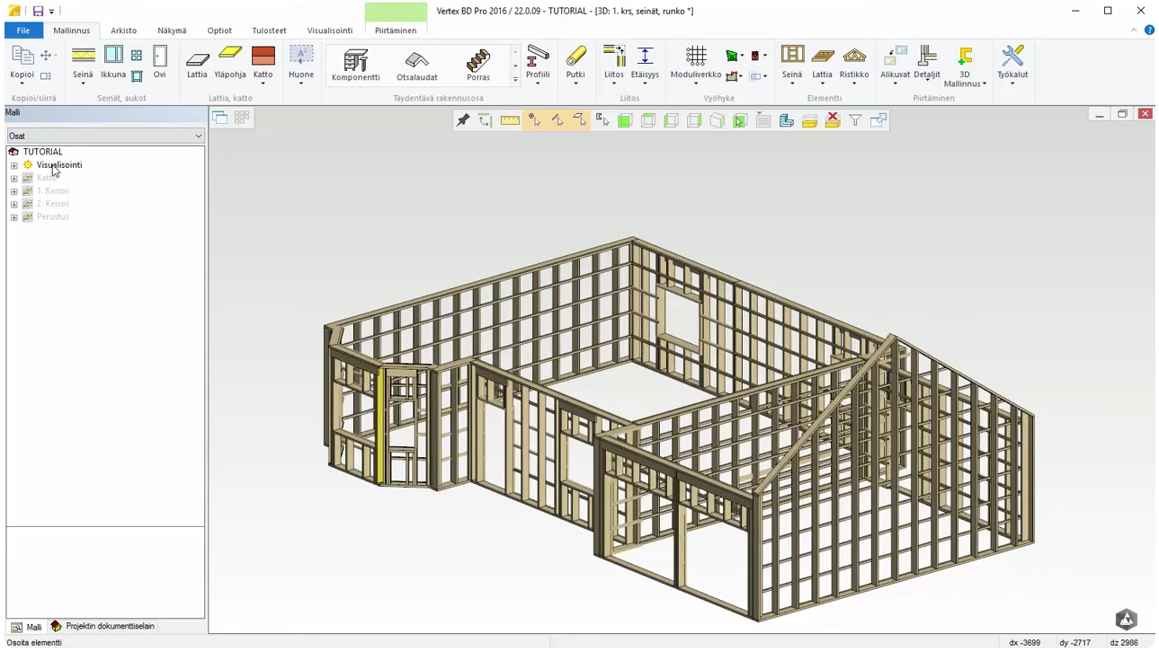Screen dimensions: 1159x651
Task: Toggle the ruler measure tool in the view toolbar
Action: pyautogui.click(x=510, y=120)
